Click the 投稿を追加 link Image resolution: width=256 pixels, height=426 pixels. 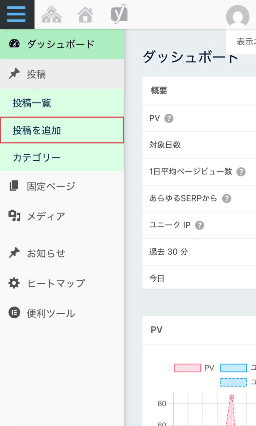pyautogui.click(x=37, y=130)
